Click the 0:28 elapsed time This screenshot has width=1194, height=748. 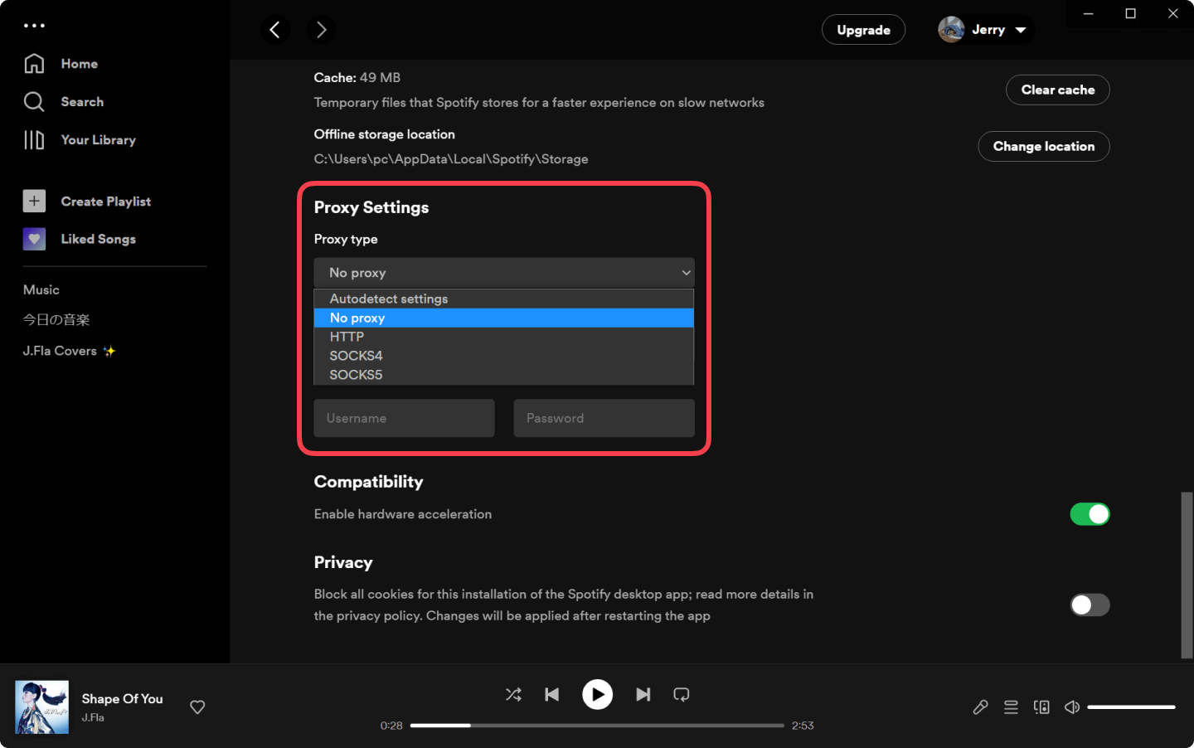pyautogui.click(x=391, y=726)
